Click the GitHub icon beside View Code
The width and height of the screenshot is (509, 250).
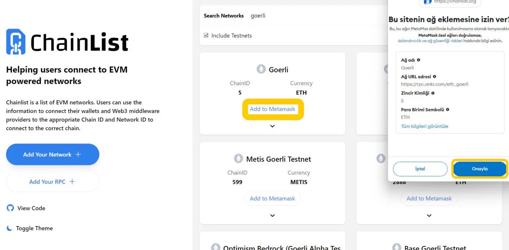pyautogui.click(x=10, y=208)
